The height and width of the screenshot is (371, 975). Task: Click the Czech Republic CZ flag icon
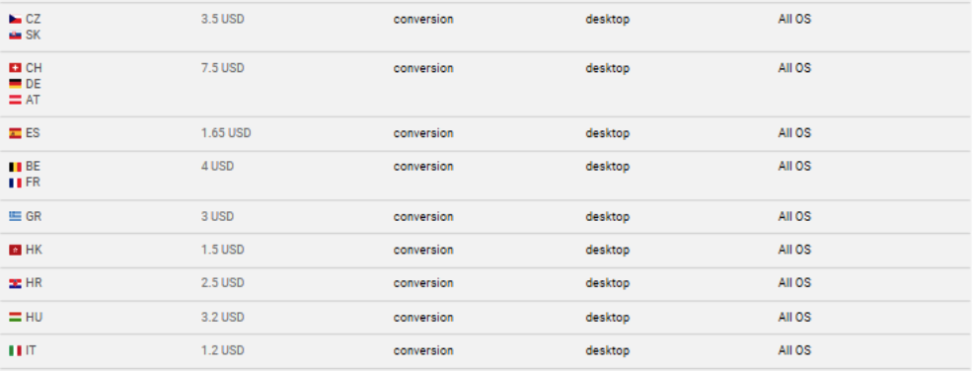click(15, 20)
